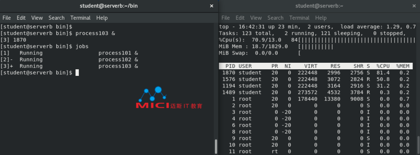420x155 pixels.
Task: Close the student@serverb:~/bin terminal window
Action: click(211, 6)
